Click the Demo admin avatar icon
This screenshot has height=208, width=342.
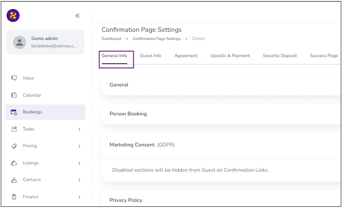20,42
